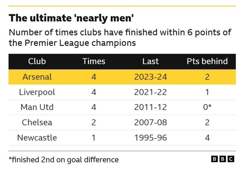Click the 2011-12 season cell
Screen dimensions: 242x172
coord(150,107)
